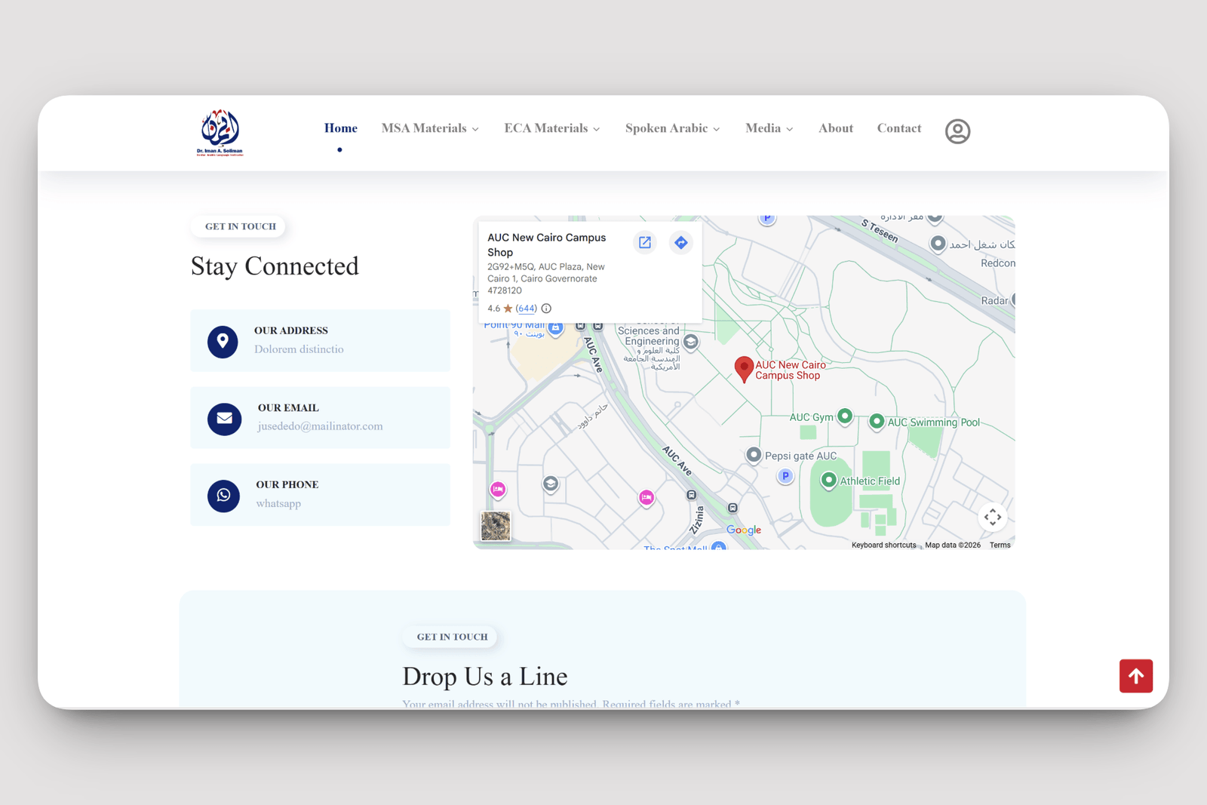This screenshot has height=805, width=1207.
Task: Click the Google logo on the map
Action: 744,530
